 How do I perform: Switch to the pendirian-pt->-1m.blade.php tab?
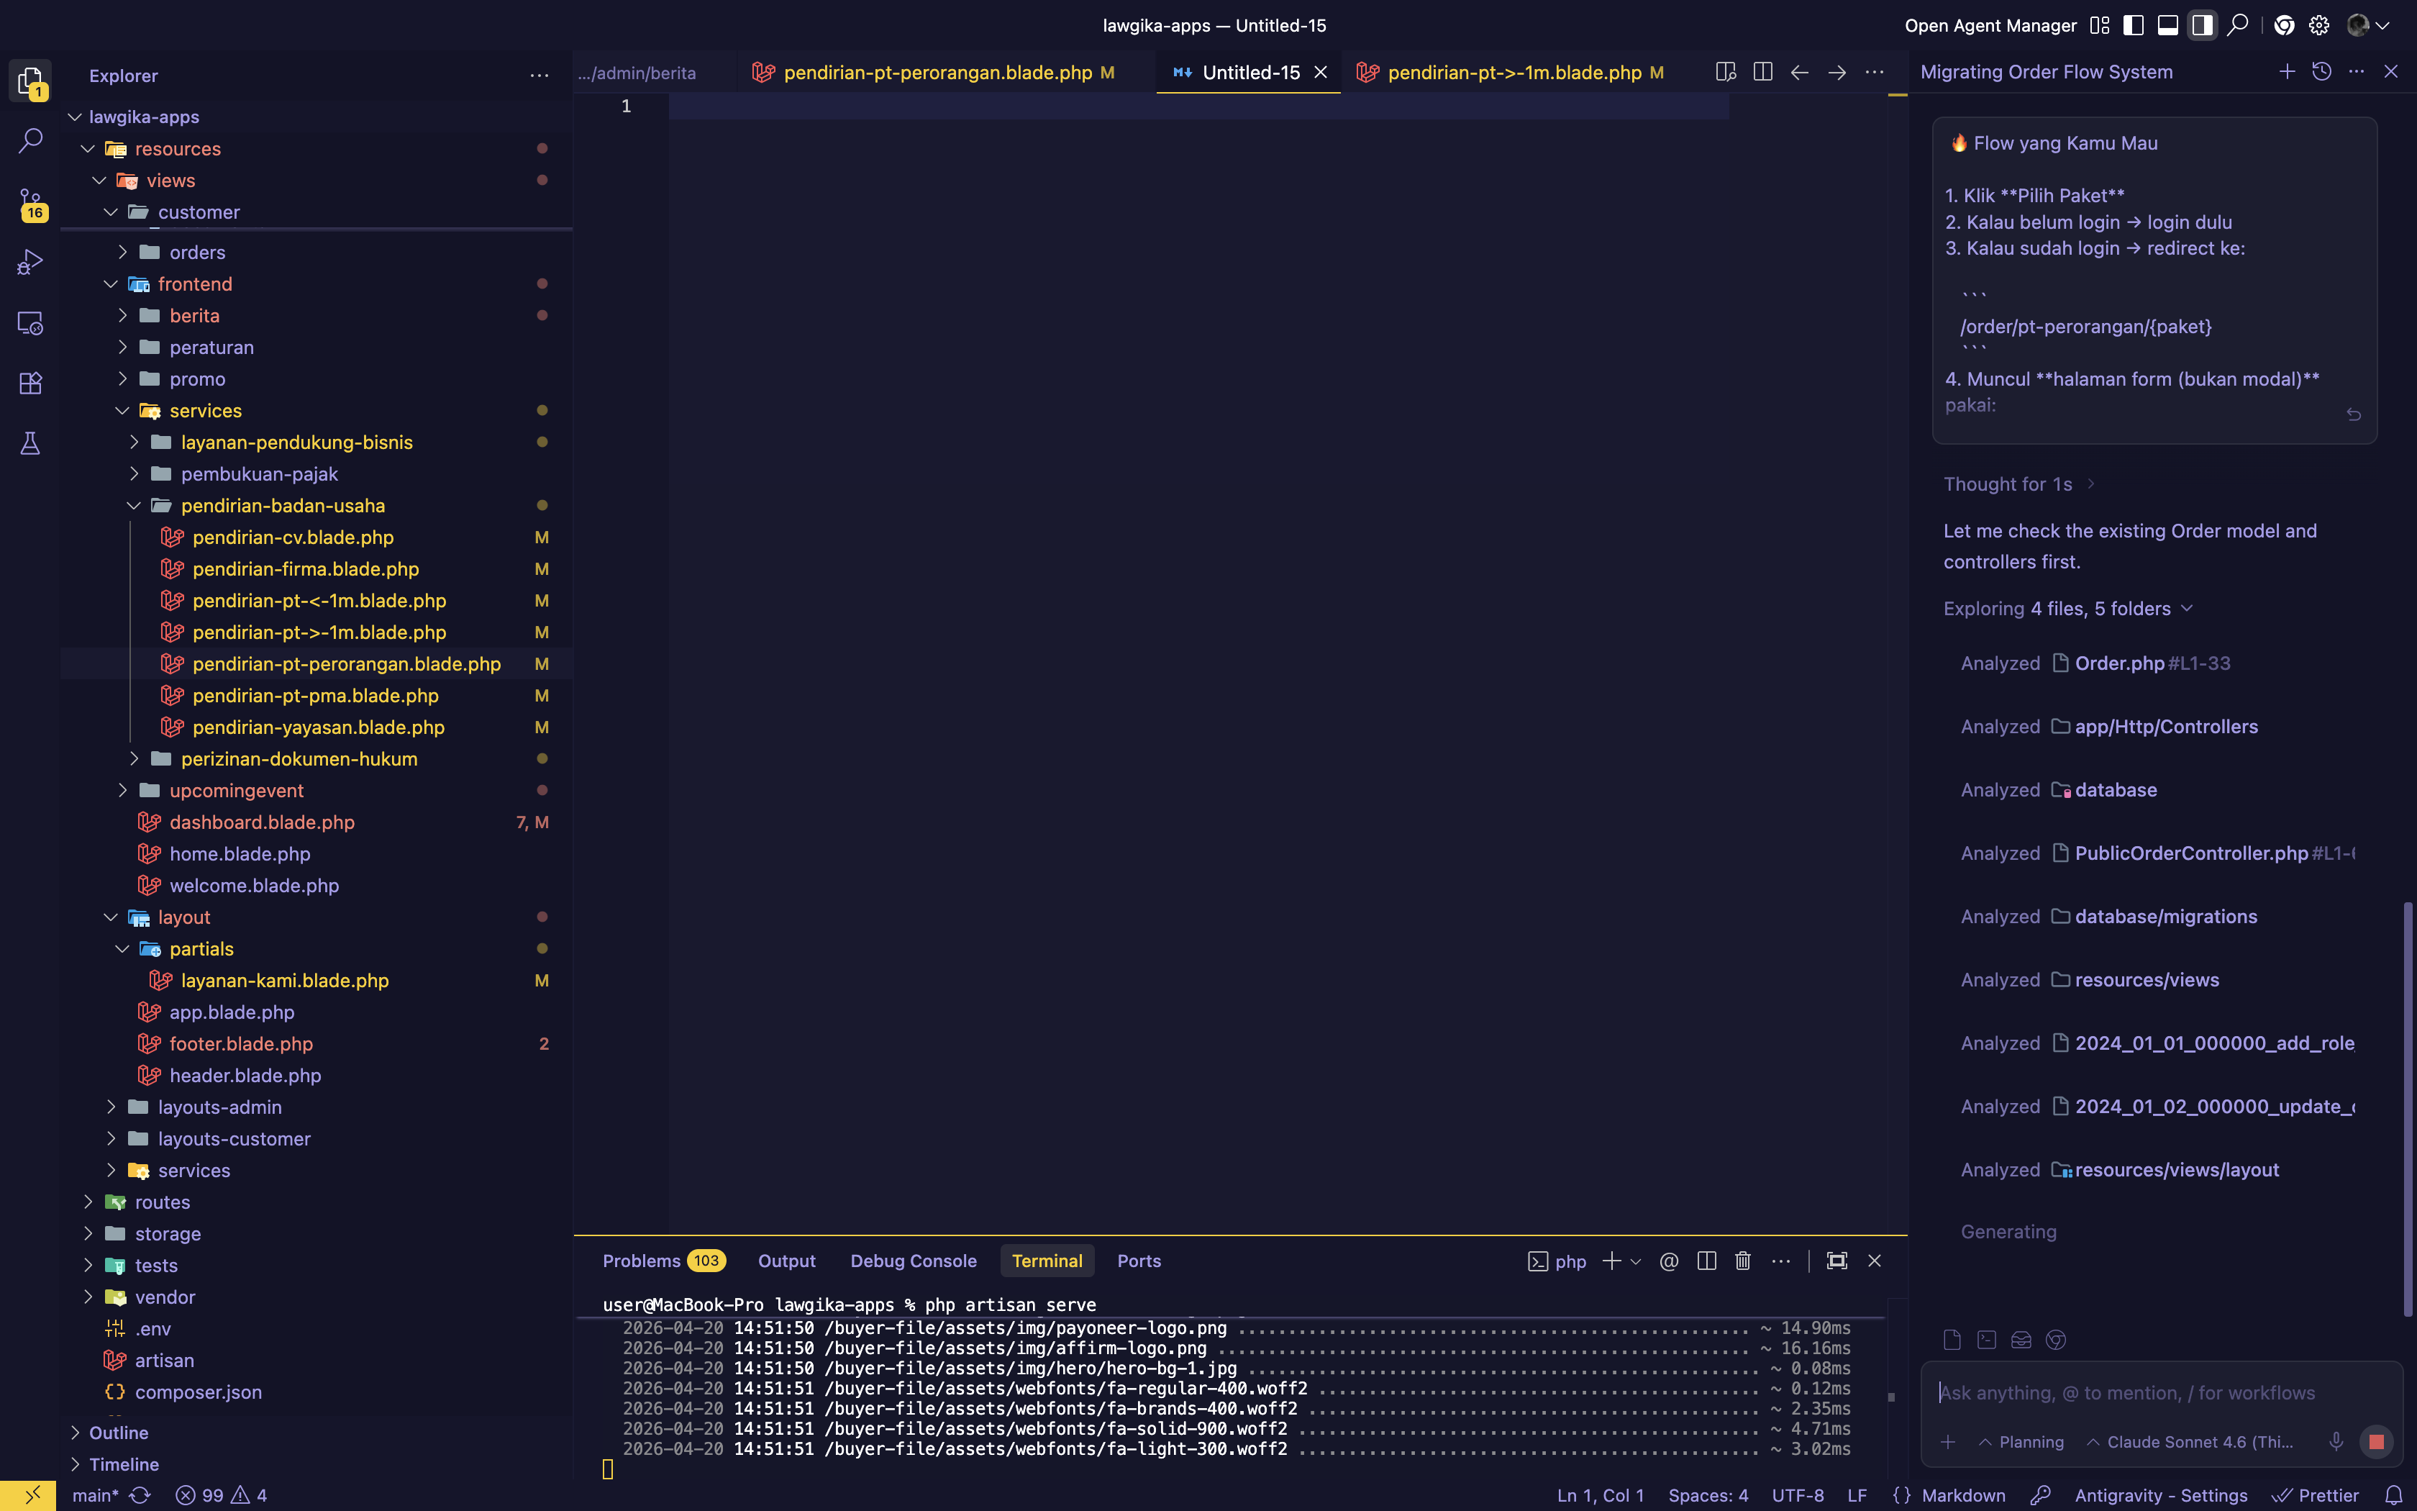click(1514, 72)
